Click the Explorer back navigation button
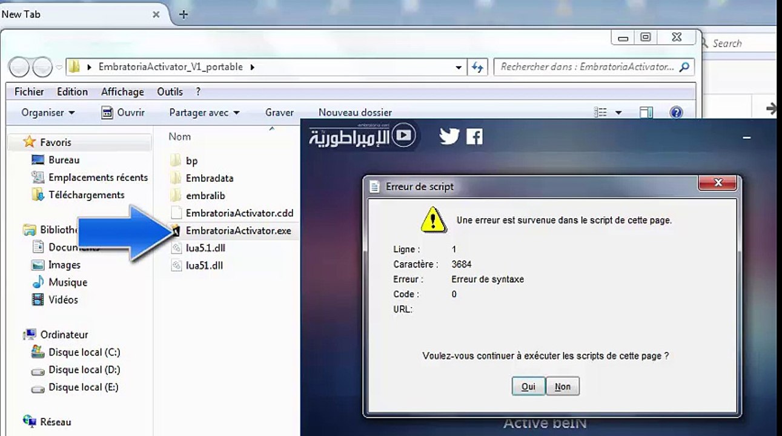 point(19,67)
